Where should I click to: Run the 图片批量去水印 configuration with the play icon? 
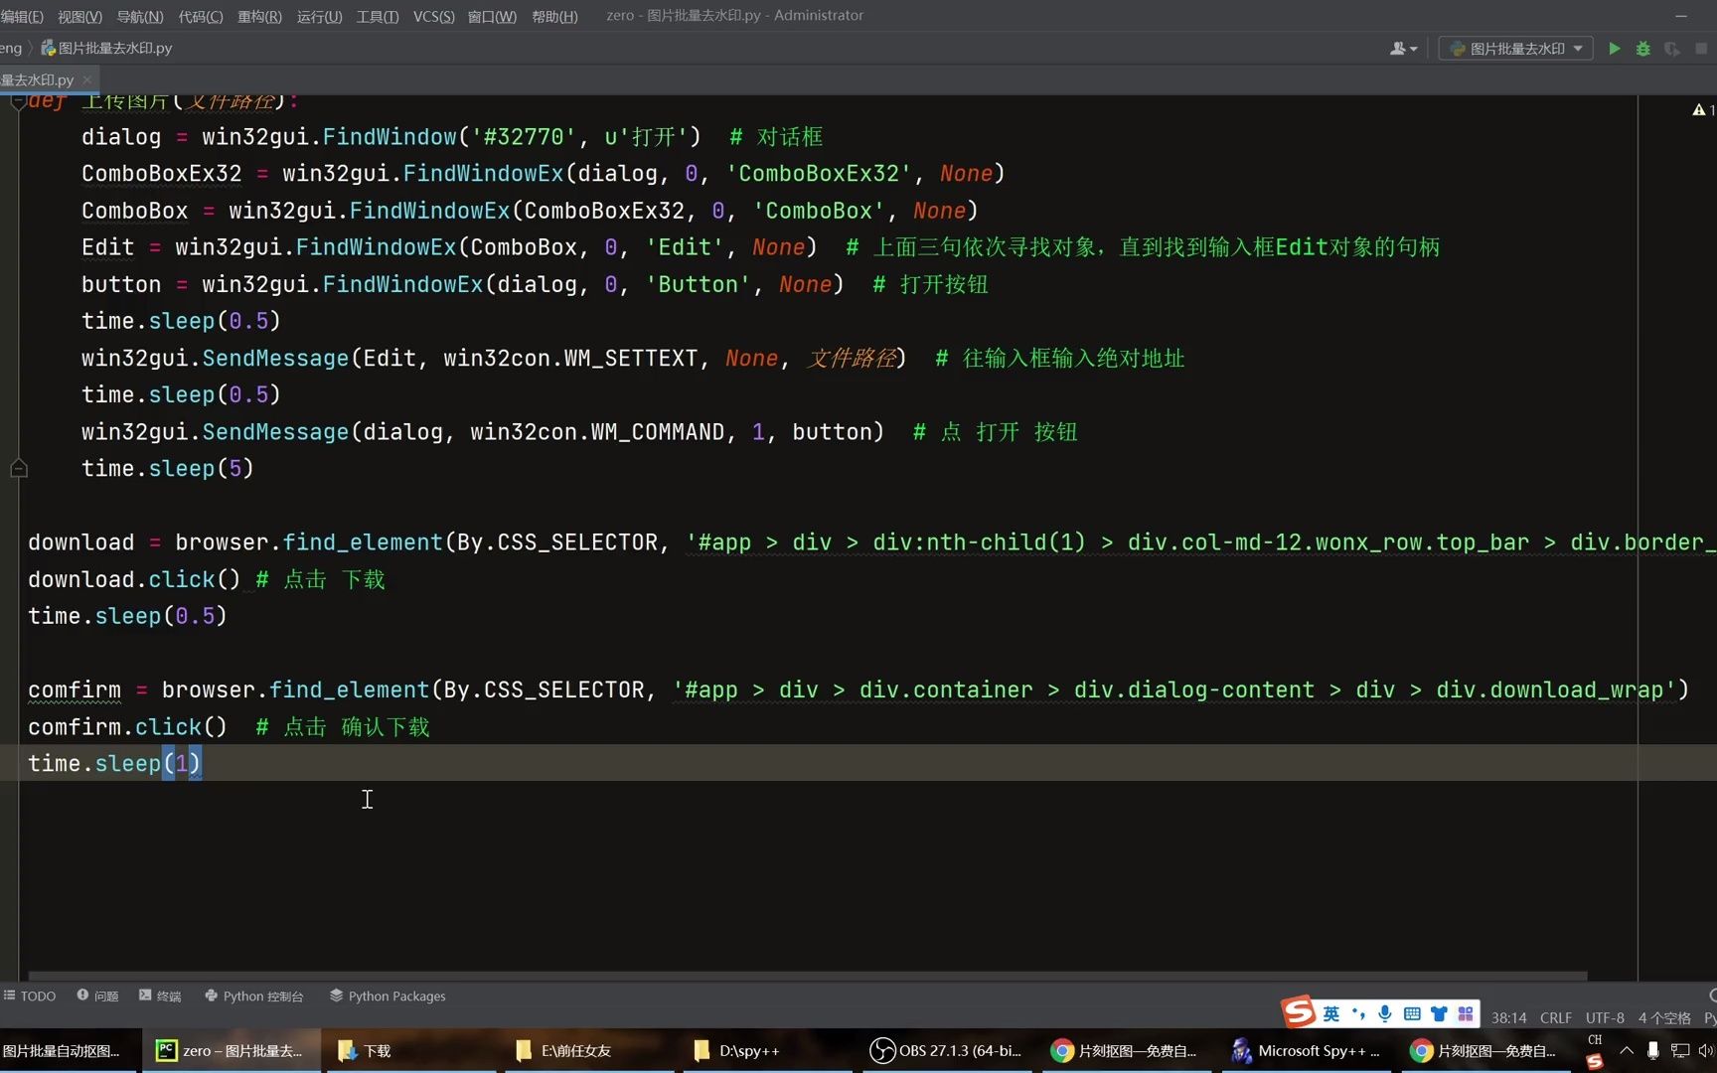[x=1614, y=48]
